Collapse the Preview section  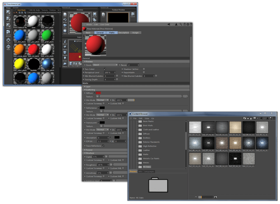point(85,62)
